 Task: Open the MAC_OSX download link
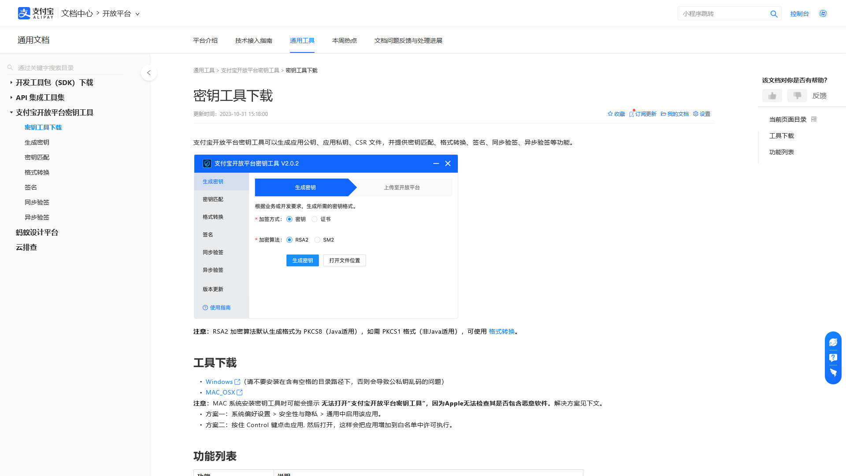220,392
